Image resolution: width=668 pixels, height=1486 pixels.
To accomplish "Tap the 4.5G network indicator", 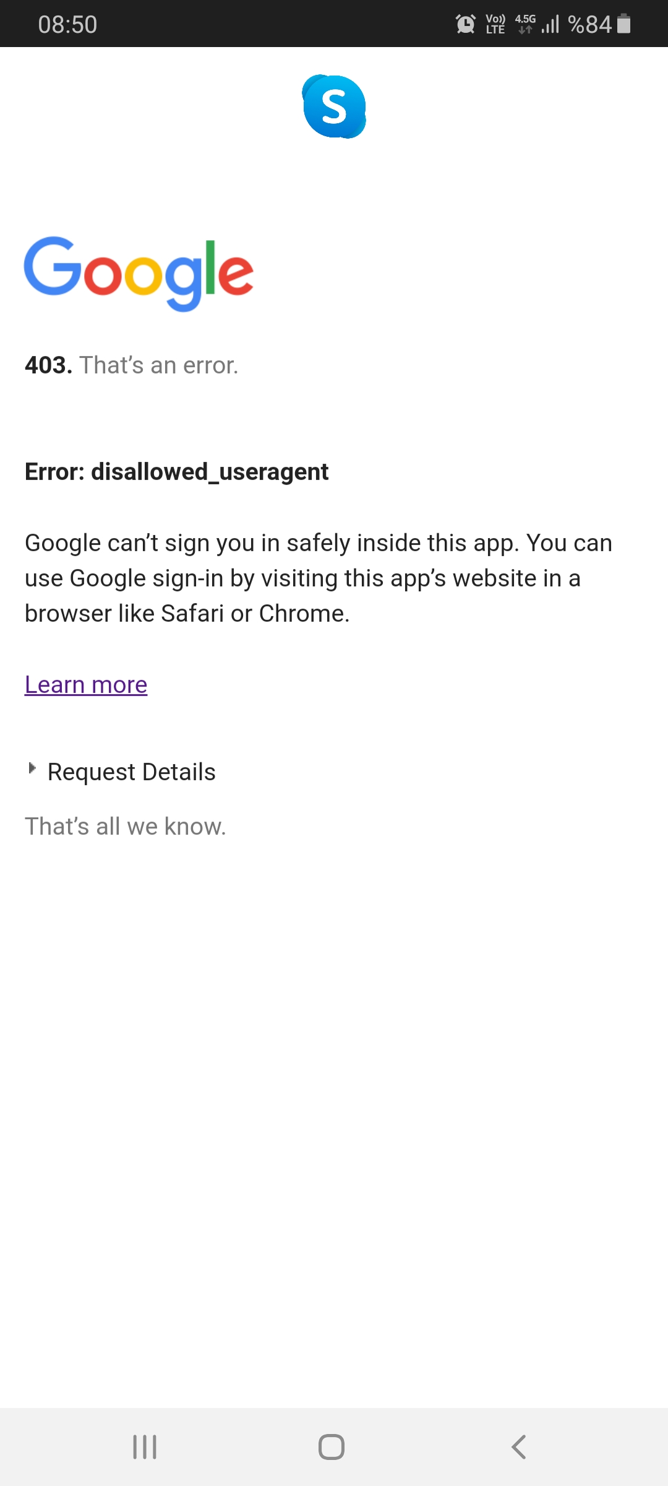I will pos(525,24).
